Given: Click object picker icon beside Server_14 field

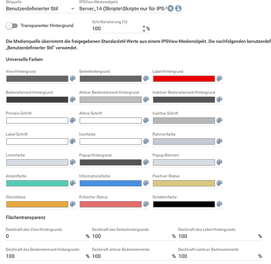Looking at the screenshot, I should pos(178,8).
